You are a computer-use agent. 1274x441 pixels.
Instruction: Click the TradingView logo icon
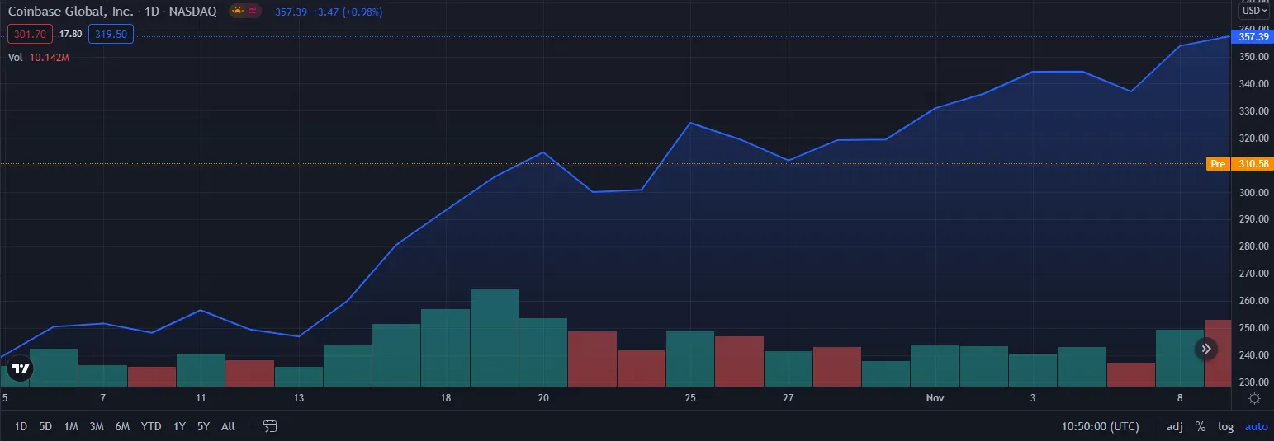20,369
